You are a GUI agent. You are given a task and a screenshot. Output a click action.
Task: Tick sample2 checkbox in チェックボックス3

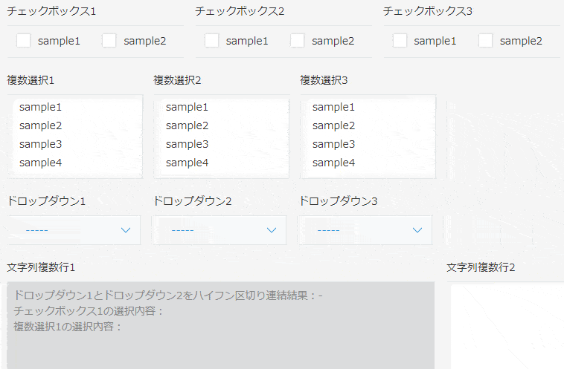coord(486,41)
